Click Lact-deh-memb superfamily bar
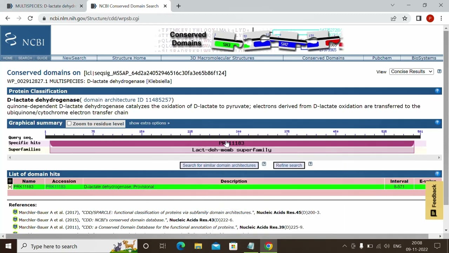449x253 pixels. [232, 150]
